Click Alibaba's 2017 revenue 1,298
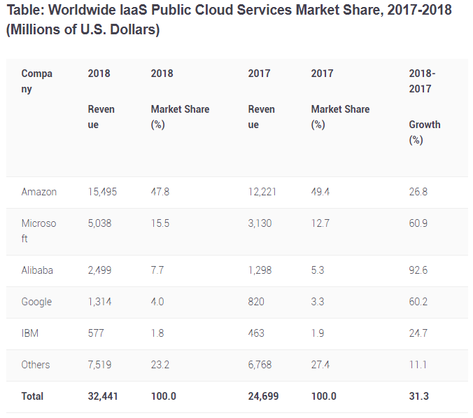Viewport: 473px width, 418px height. coord(260,270)
